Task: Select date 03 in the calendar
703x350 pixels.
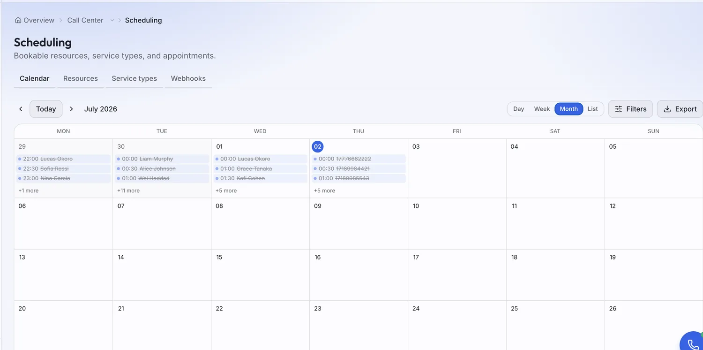Action: point(416,146)
